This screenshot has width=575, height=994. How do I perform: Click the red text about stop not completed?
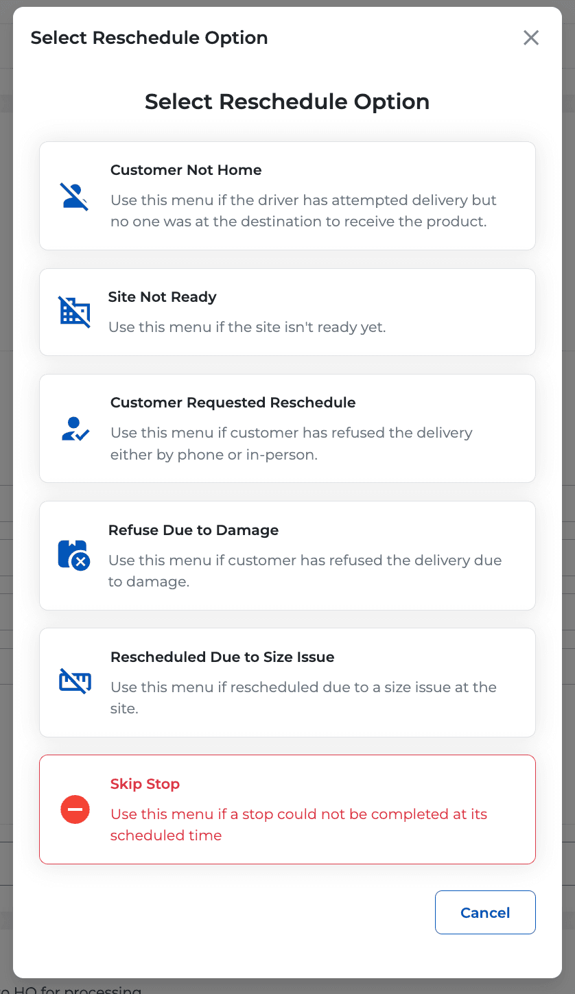298,825
